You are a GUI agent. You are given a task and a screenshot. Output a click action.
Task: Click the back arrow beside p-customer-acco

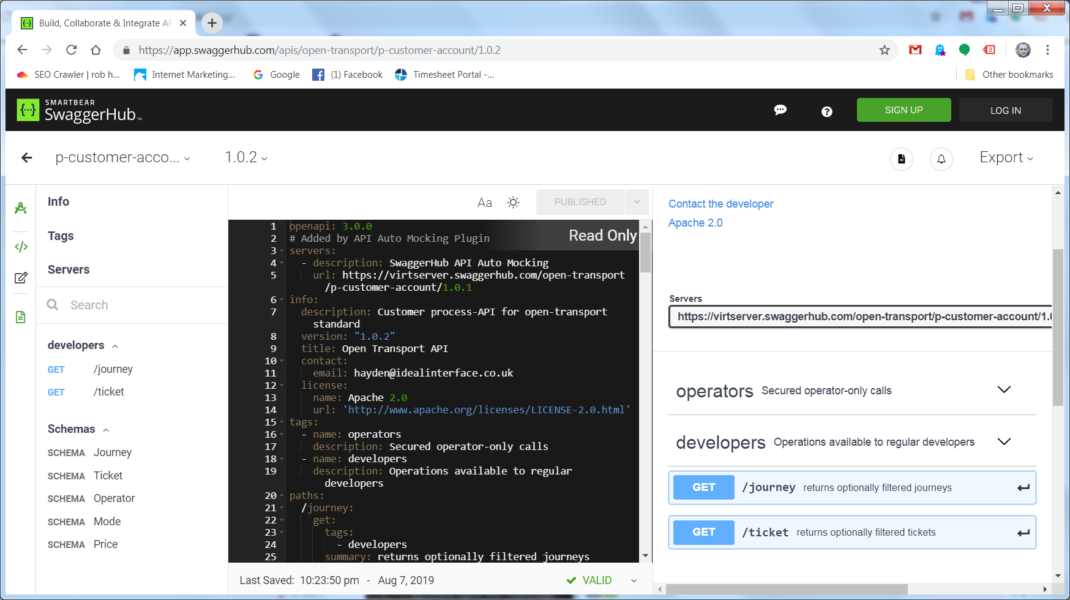click(27, 158)
